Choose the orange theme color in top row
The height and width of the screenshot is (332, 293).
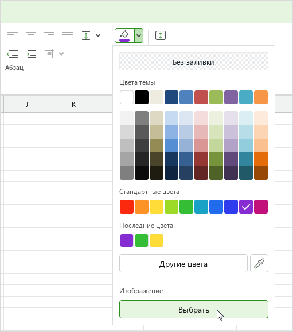click(261, 97)
